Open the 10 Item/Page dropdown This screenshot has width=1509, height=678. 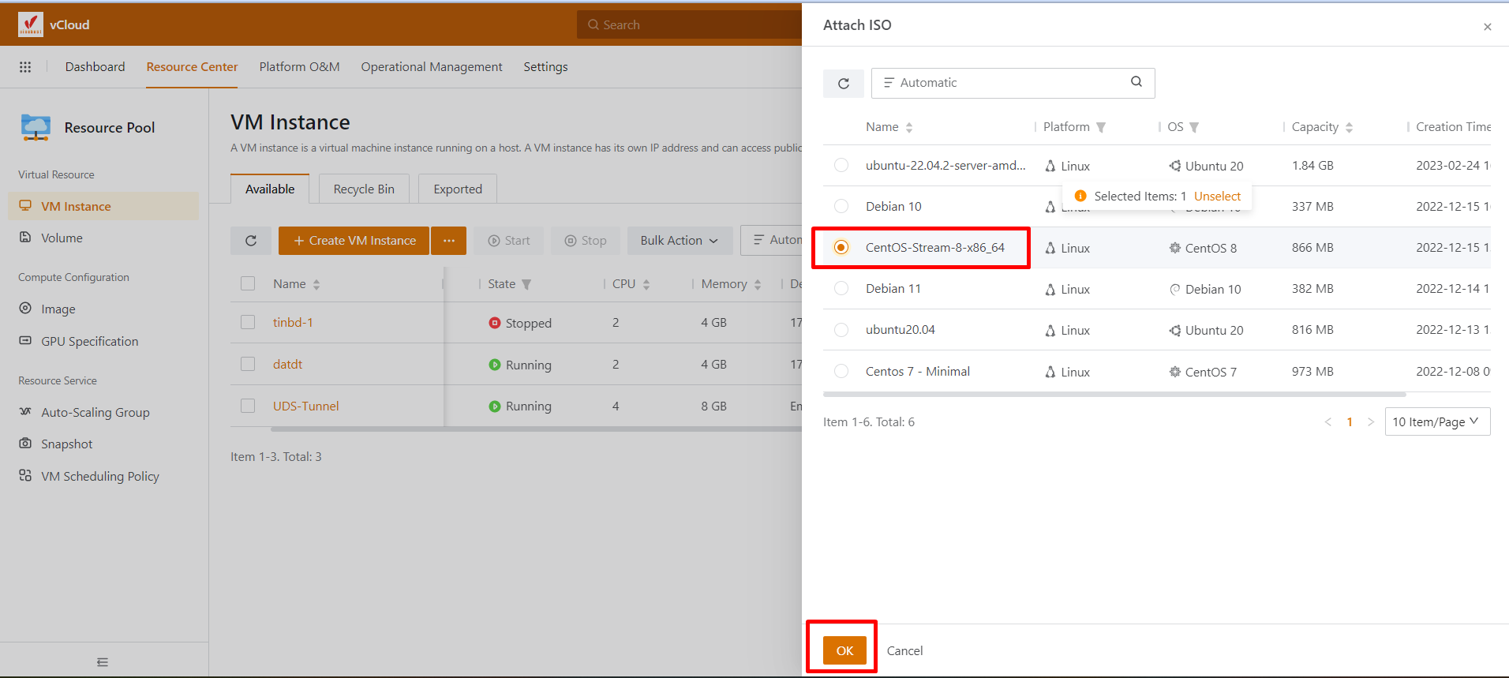coord(1436,421)
